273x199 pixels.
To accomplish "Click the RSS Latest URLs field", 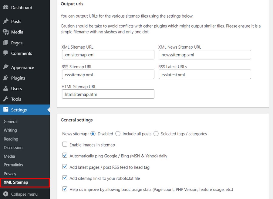I will tap(205, 74).
